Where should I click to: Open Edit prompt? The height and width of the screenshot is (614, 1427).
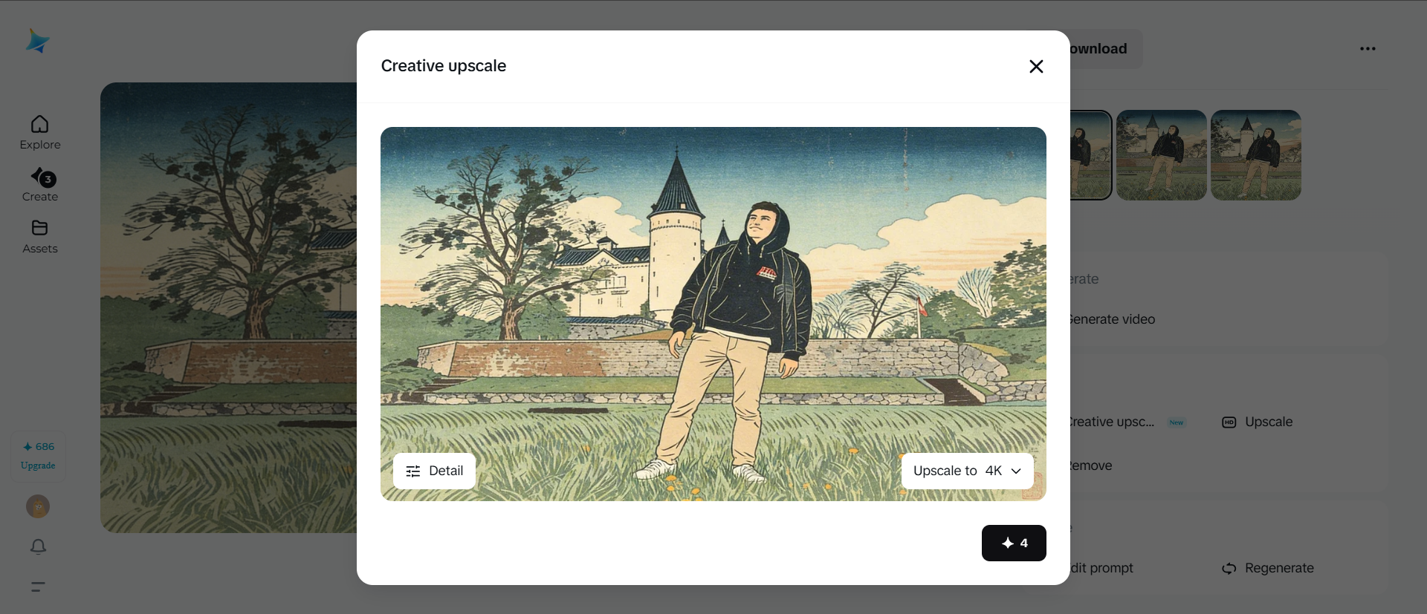[x=1102, y=568]
